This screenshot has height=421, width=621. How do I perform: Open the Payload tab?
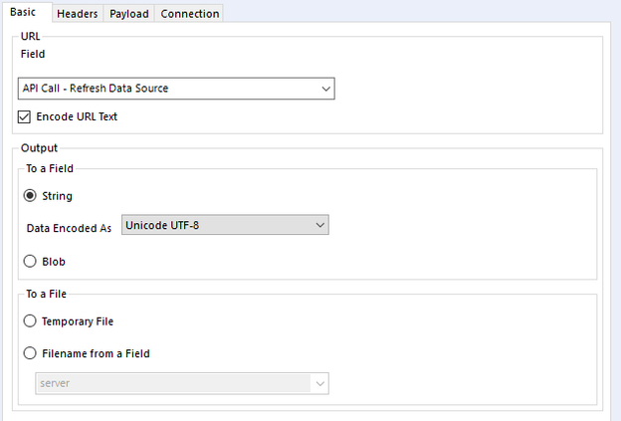(129, 14)
